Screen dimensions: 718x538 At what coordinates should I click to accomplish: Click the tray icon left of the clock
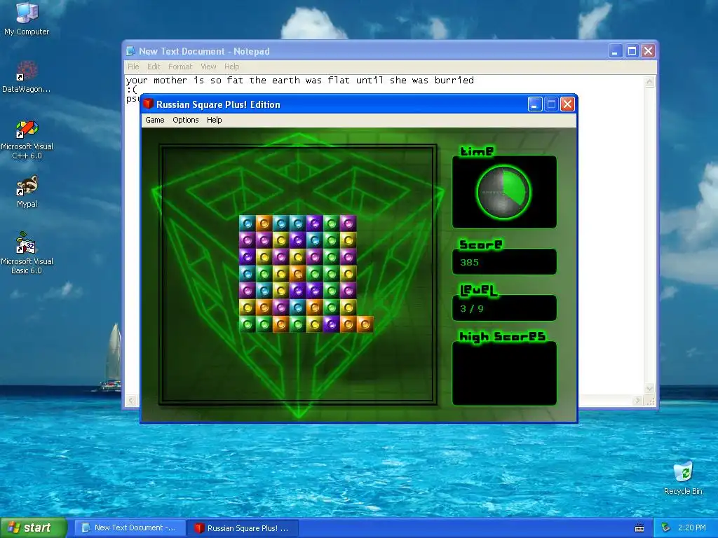pos(666,527)
